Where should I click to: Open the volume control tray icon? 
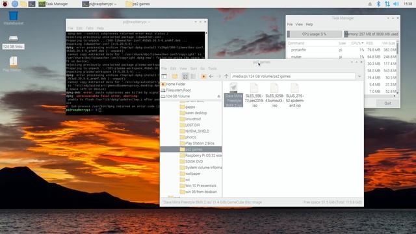point(396,4)
